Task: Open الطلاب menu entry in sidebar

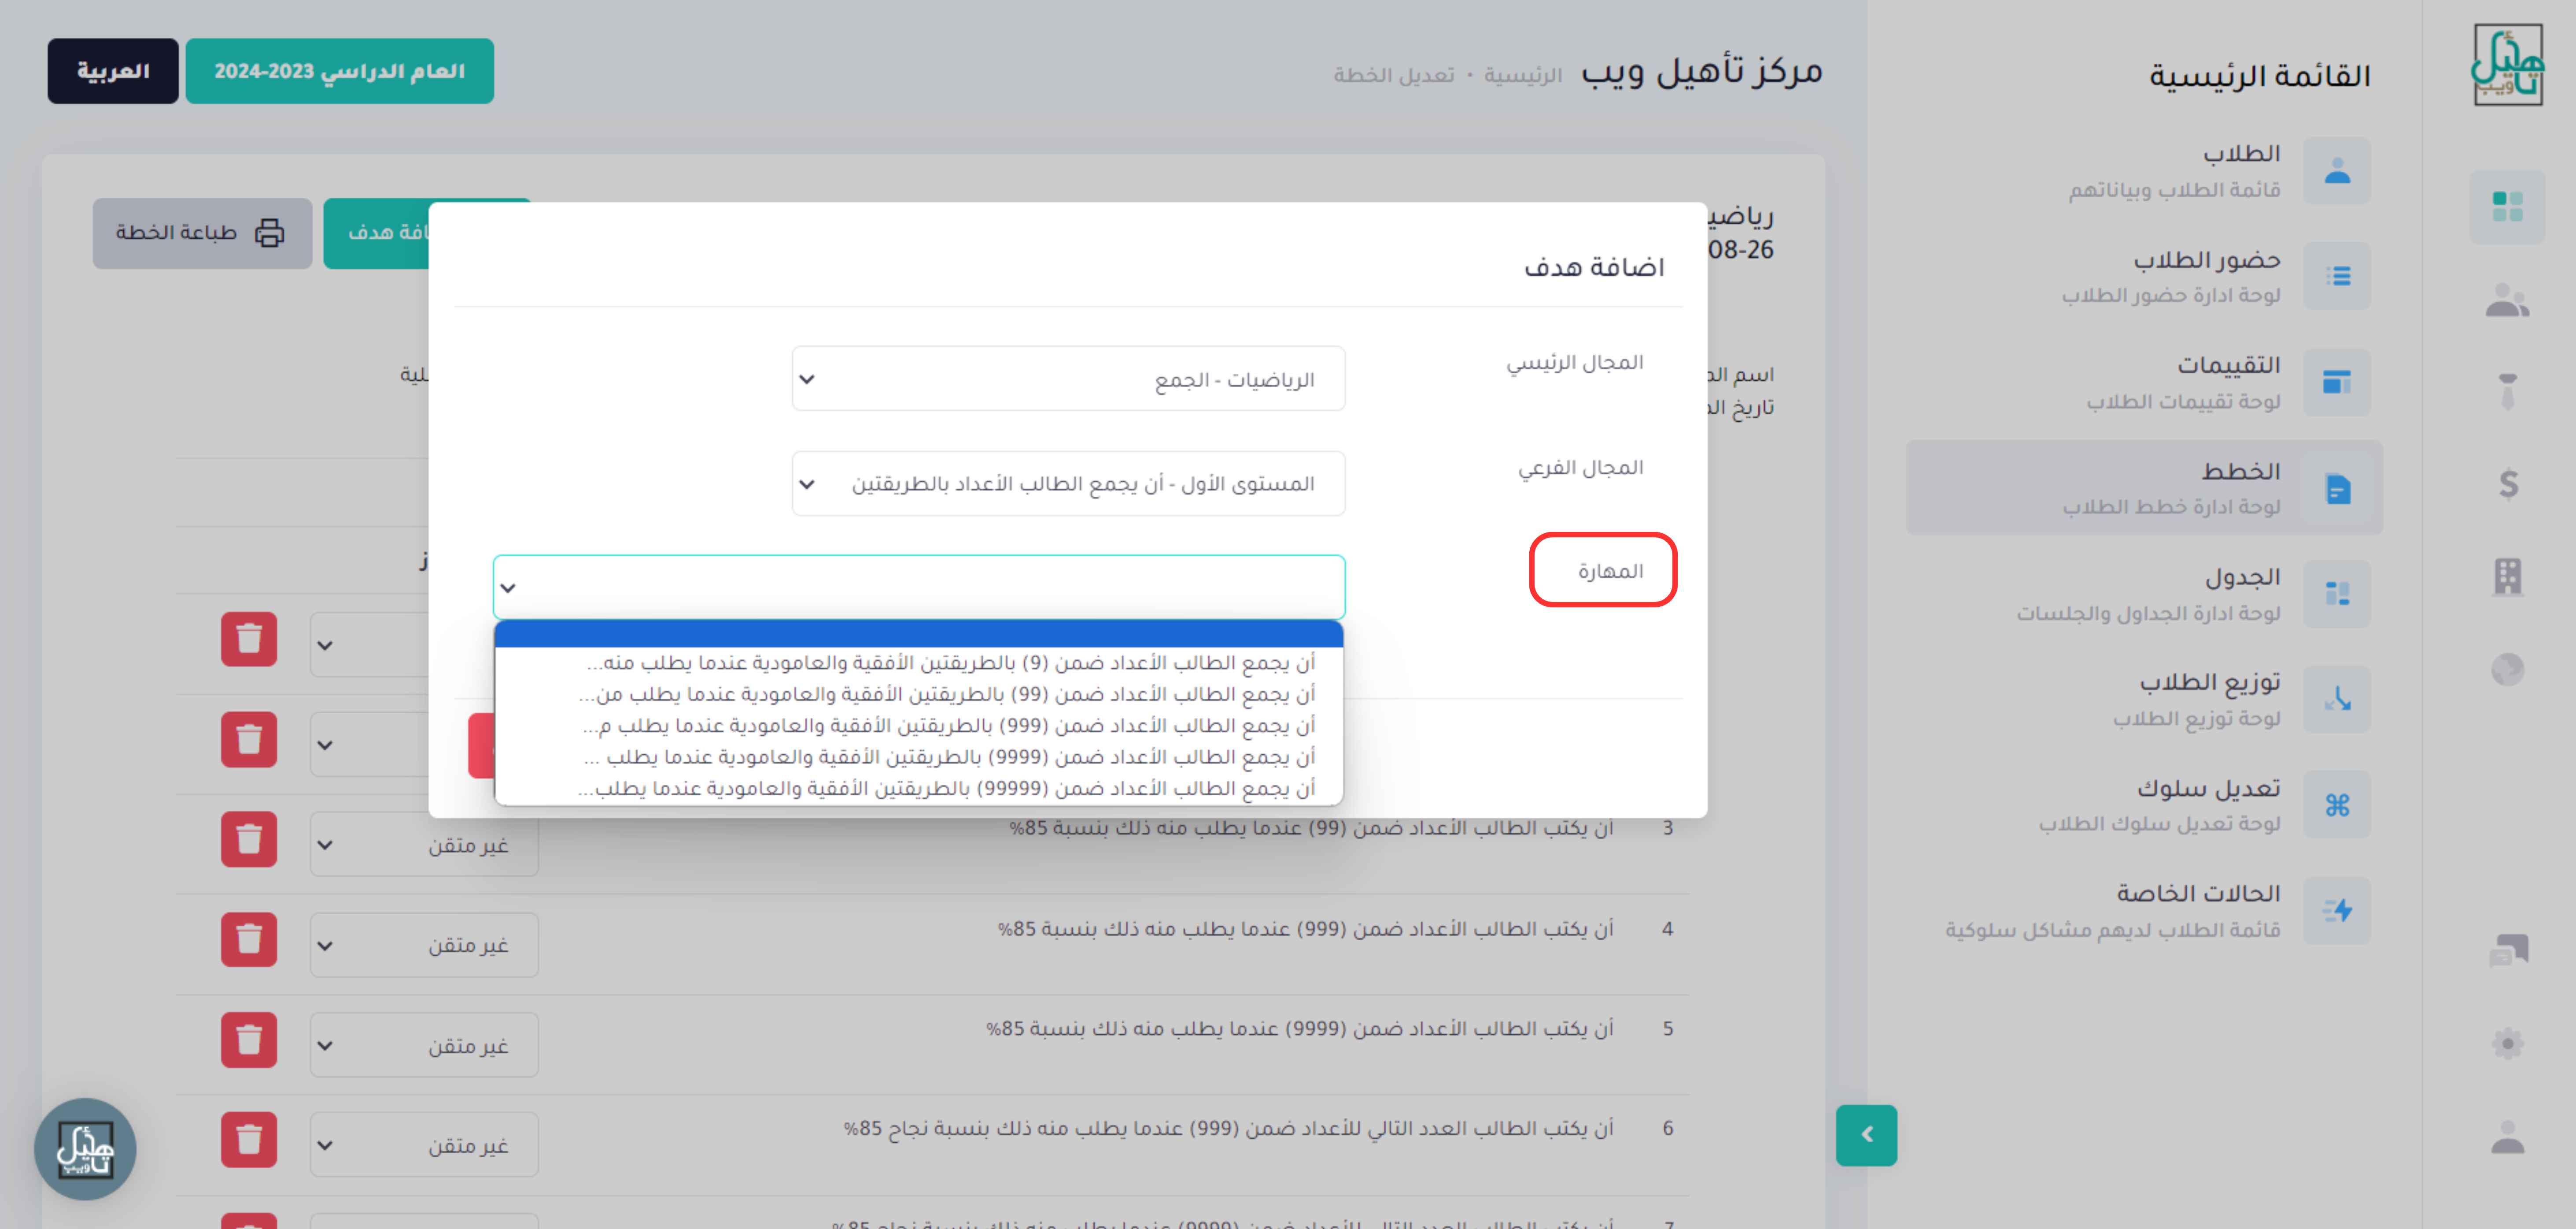Action: tap(2145, 171)
